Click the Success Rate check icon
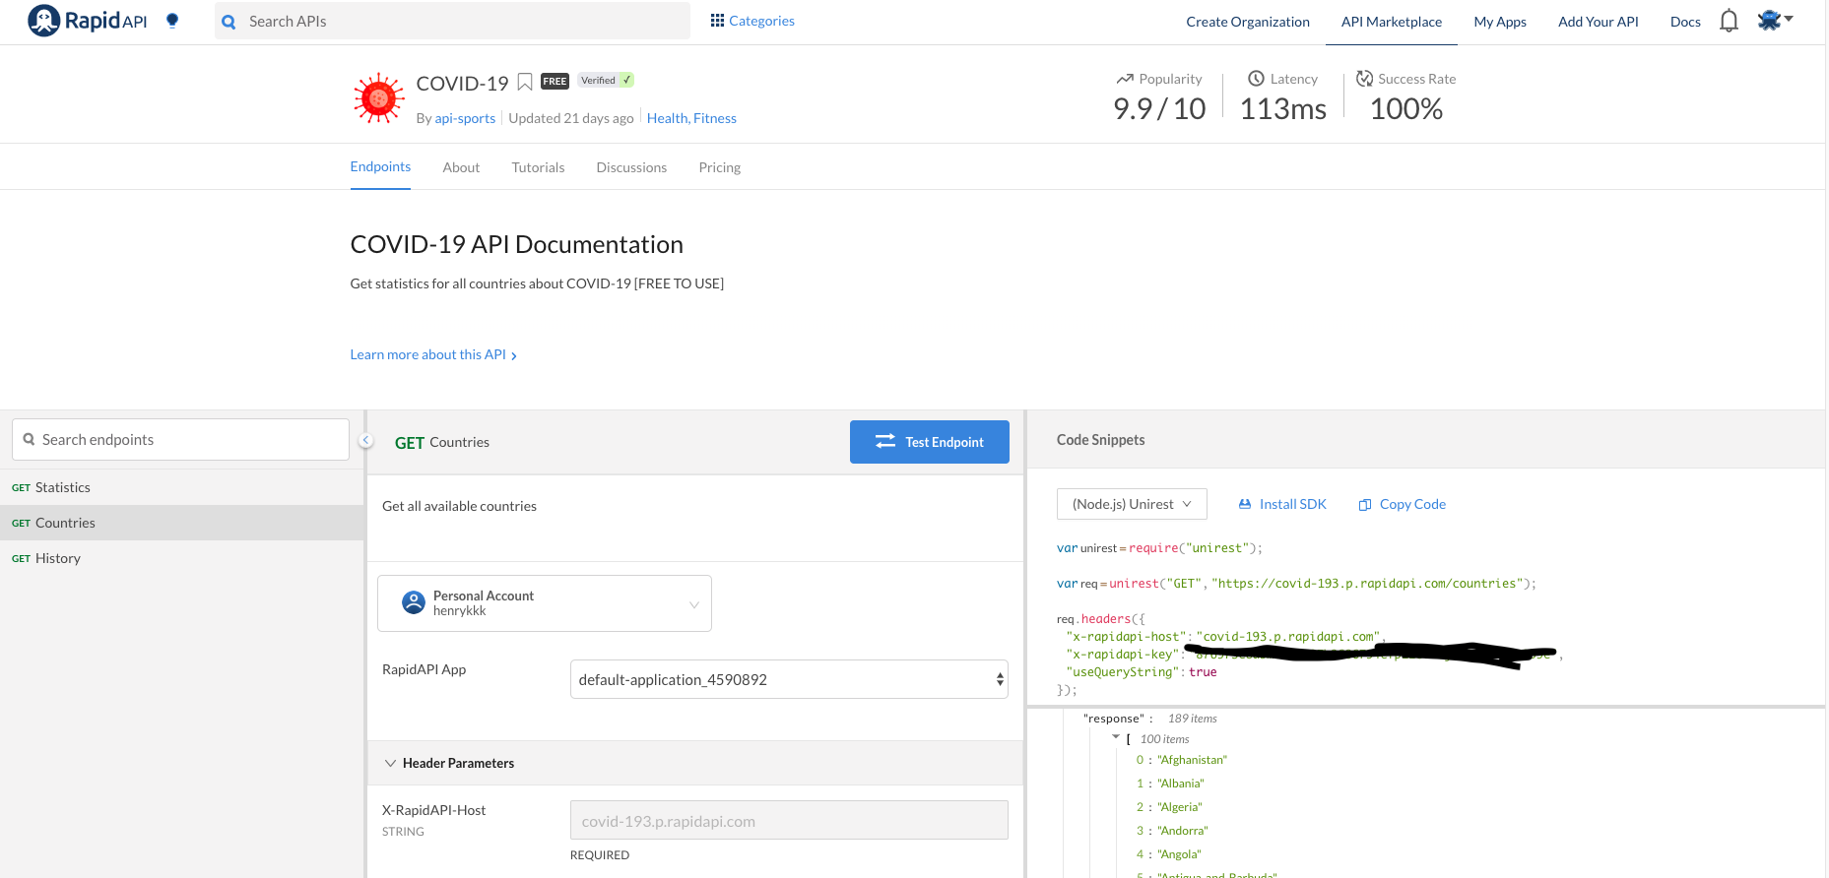The height and width of the screenshot is (878, 1829). coord(1364,79)
